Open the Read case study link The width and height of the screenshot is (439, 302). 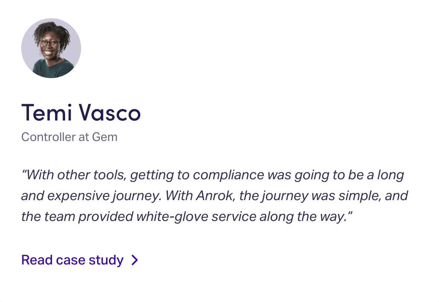tap(73, 260)
